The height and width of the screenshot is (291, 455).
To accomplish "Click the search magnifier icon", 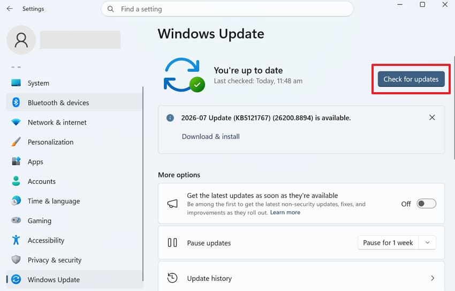I will (111, 9).
